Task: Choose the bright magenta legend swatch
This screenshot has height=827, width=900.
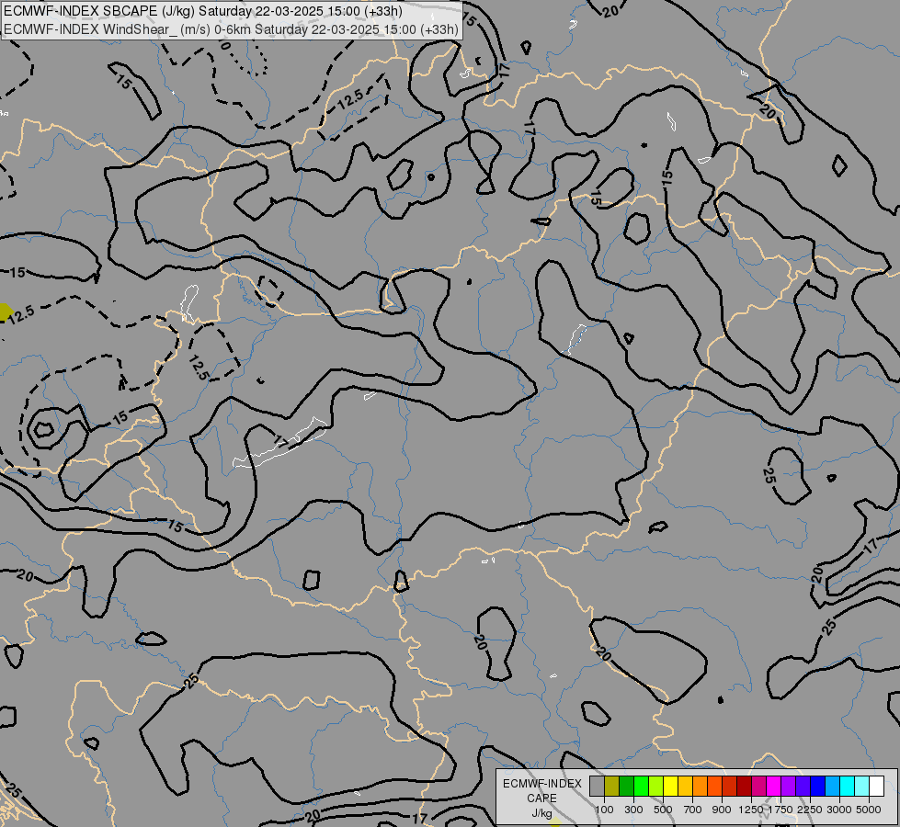Action: tap(774, 786)
